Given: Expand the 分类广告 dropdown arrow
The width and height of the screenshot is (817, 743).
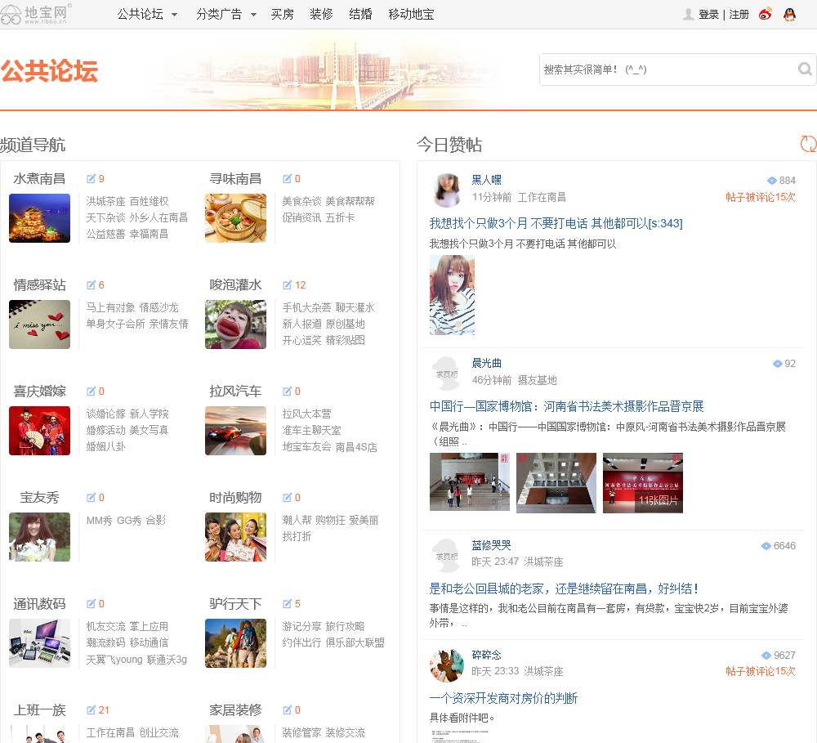Looking at the screenshot, I should (x=254, y=15).
